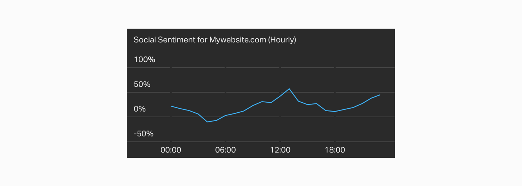522x186 pixels.
Task: Click the Social Sentiment chart title
Action: click(x=215, y=40)
